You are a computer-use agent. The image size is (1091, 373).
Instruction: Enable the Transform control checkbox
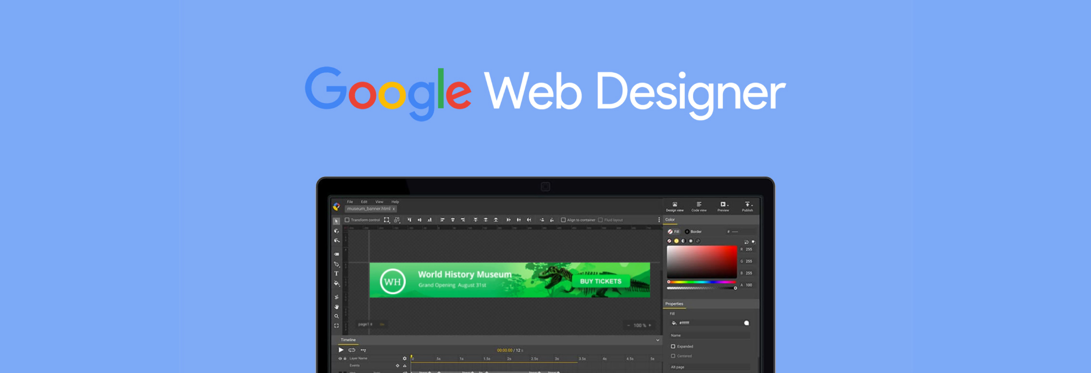[347, 220]
